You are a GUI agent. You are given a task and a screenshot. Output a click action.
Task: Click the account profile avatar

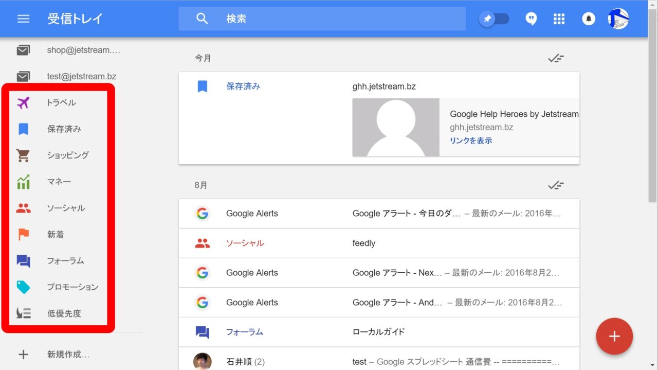(x=618, y=19)
